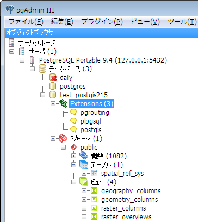Click the disconnected daily database icon
This screenshot has height=222, width=198.
(x=53, y=78)
